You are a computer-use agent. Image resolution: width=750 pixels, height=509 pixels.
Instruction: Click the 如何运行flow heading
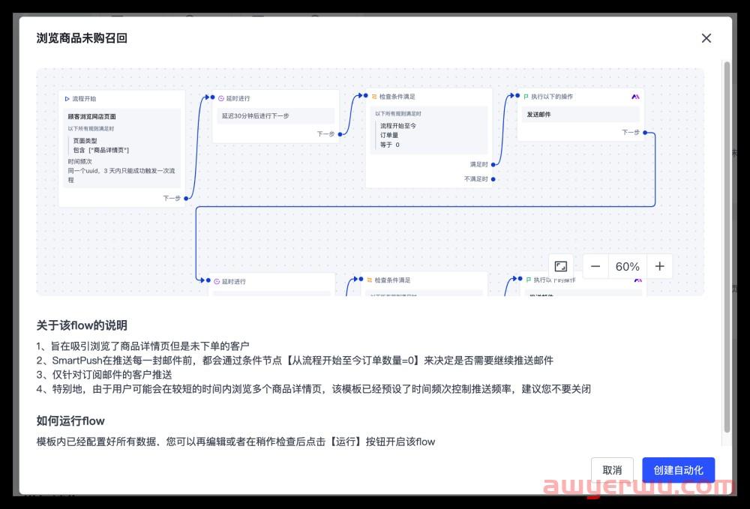tap(70, 421)
